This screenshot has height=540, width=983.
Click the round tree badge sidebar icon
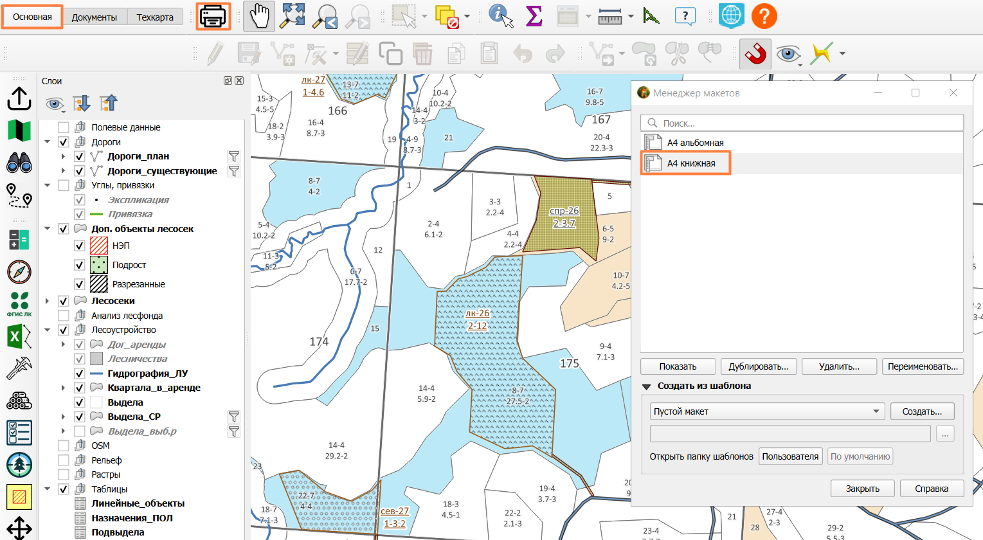coord(19,465)
